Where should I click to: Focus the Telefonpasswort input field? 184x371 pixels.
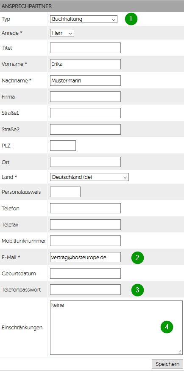pos(85,289)
